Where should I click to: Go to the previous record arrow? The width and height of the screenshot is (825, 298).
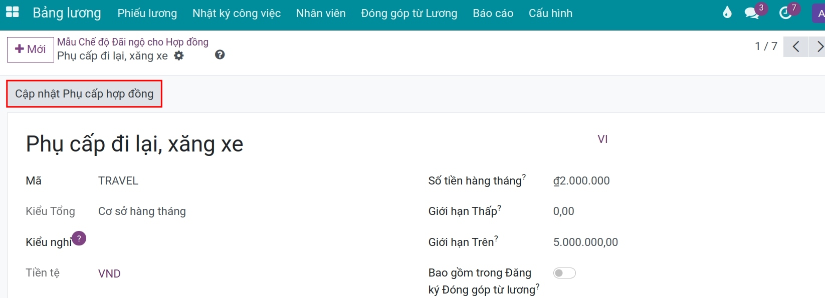795,47
